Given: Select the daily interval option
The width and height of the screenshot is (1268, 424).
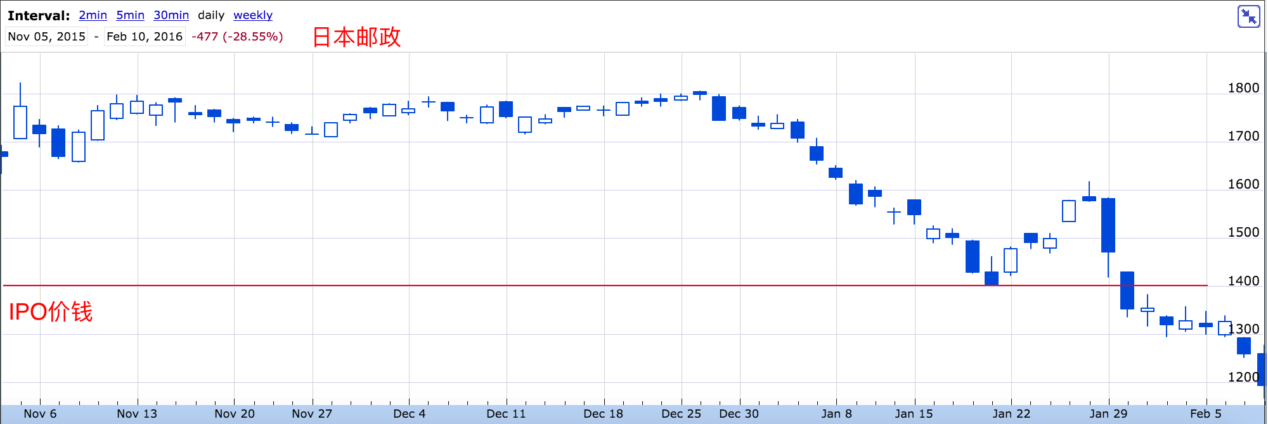Looking at the screenshot, I should pyautogui.click(x=211, y=15).
